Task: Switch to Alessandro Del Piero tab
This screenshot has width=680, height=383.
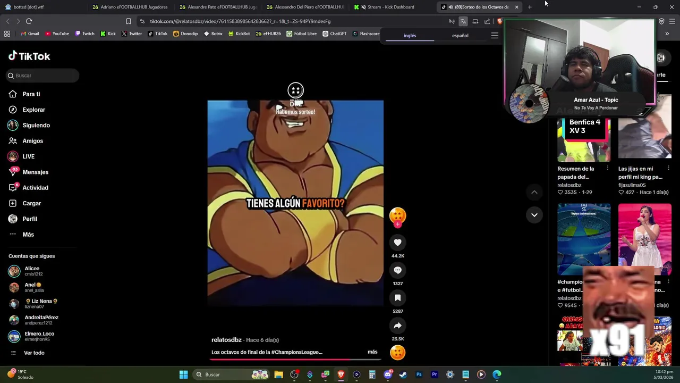Action: click(x=305, y=7)
